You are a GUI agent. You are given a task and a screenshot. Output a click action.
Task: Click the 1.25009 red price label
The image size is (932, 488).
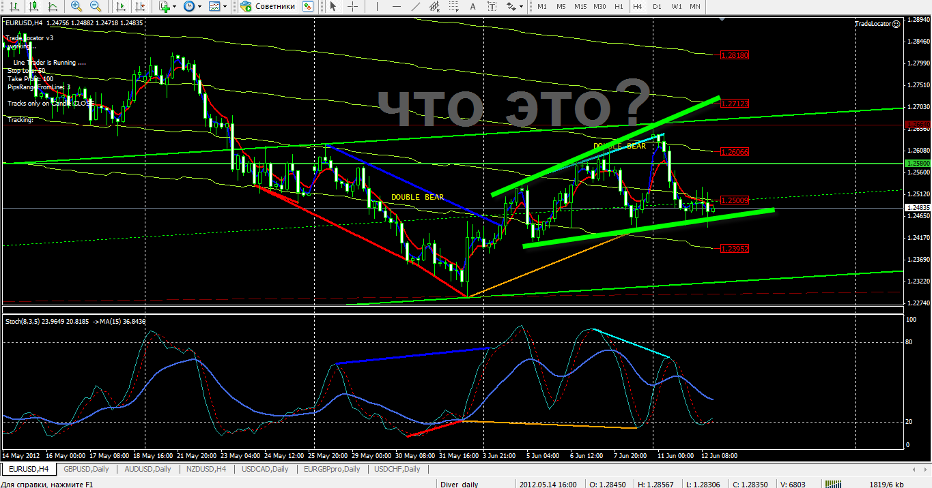[x=735, y=200]
